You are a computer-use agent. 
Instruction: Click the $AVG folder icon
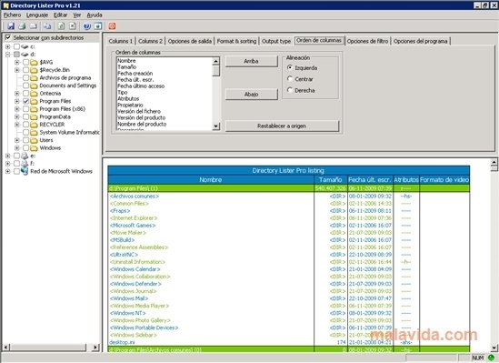point(34,63)
